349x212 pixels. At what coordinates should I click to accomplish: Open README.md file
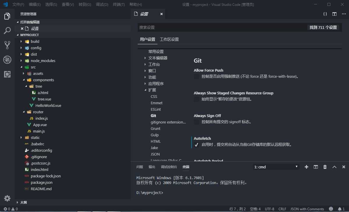pyautogui.click(x=41, y=189)
